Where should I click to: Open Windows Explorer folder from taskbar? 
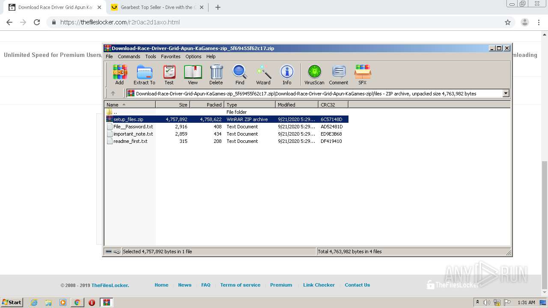tap(48, 302)
